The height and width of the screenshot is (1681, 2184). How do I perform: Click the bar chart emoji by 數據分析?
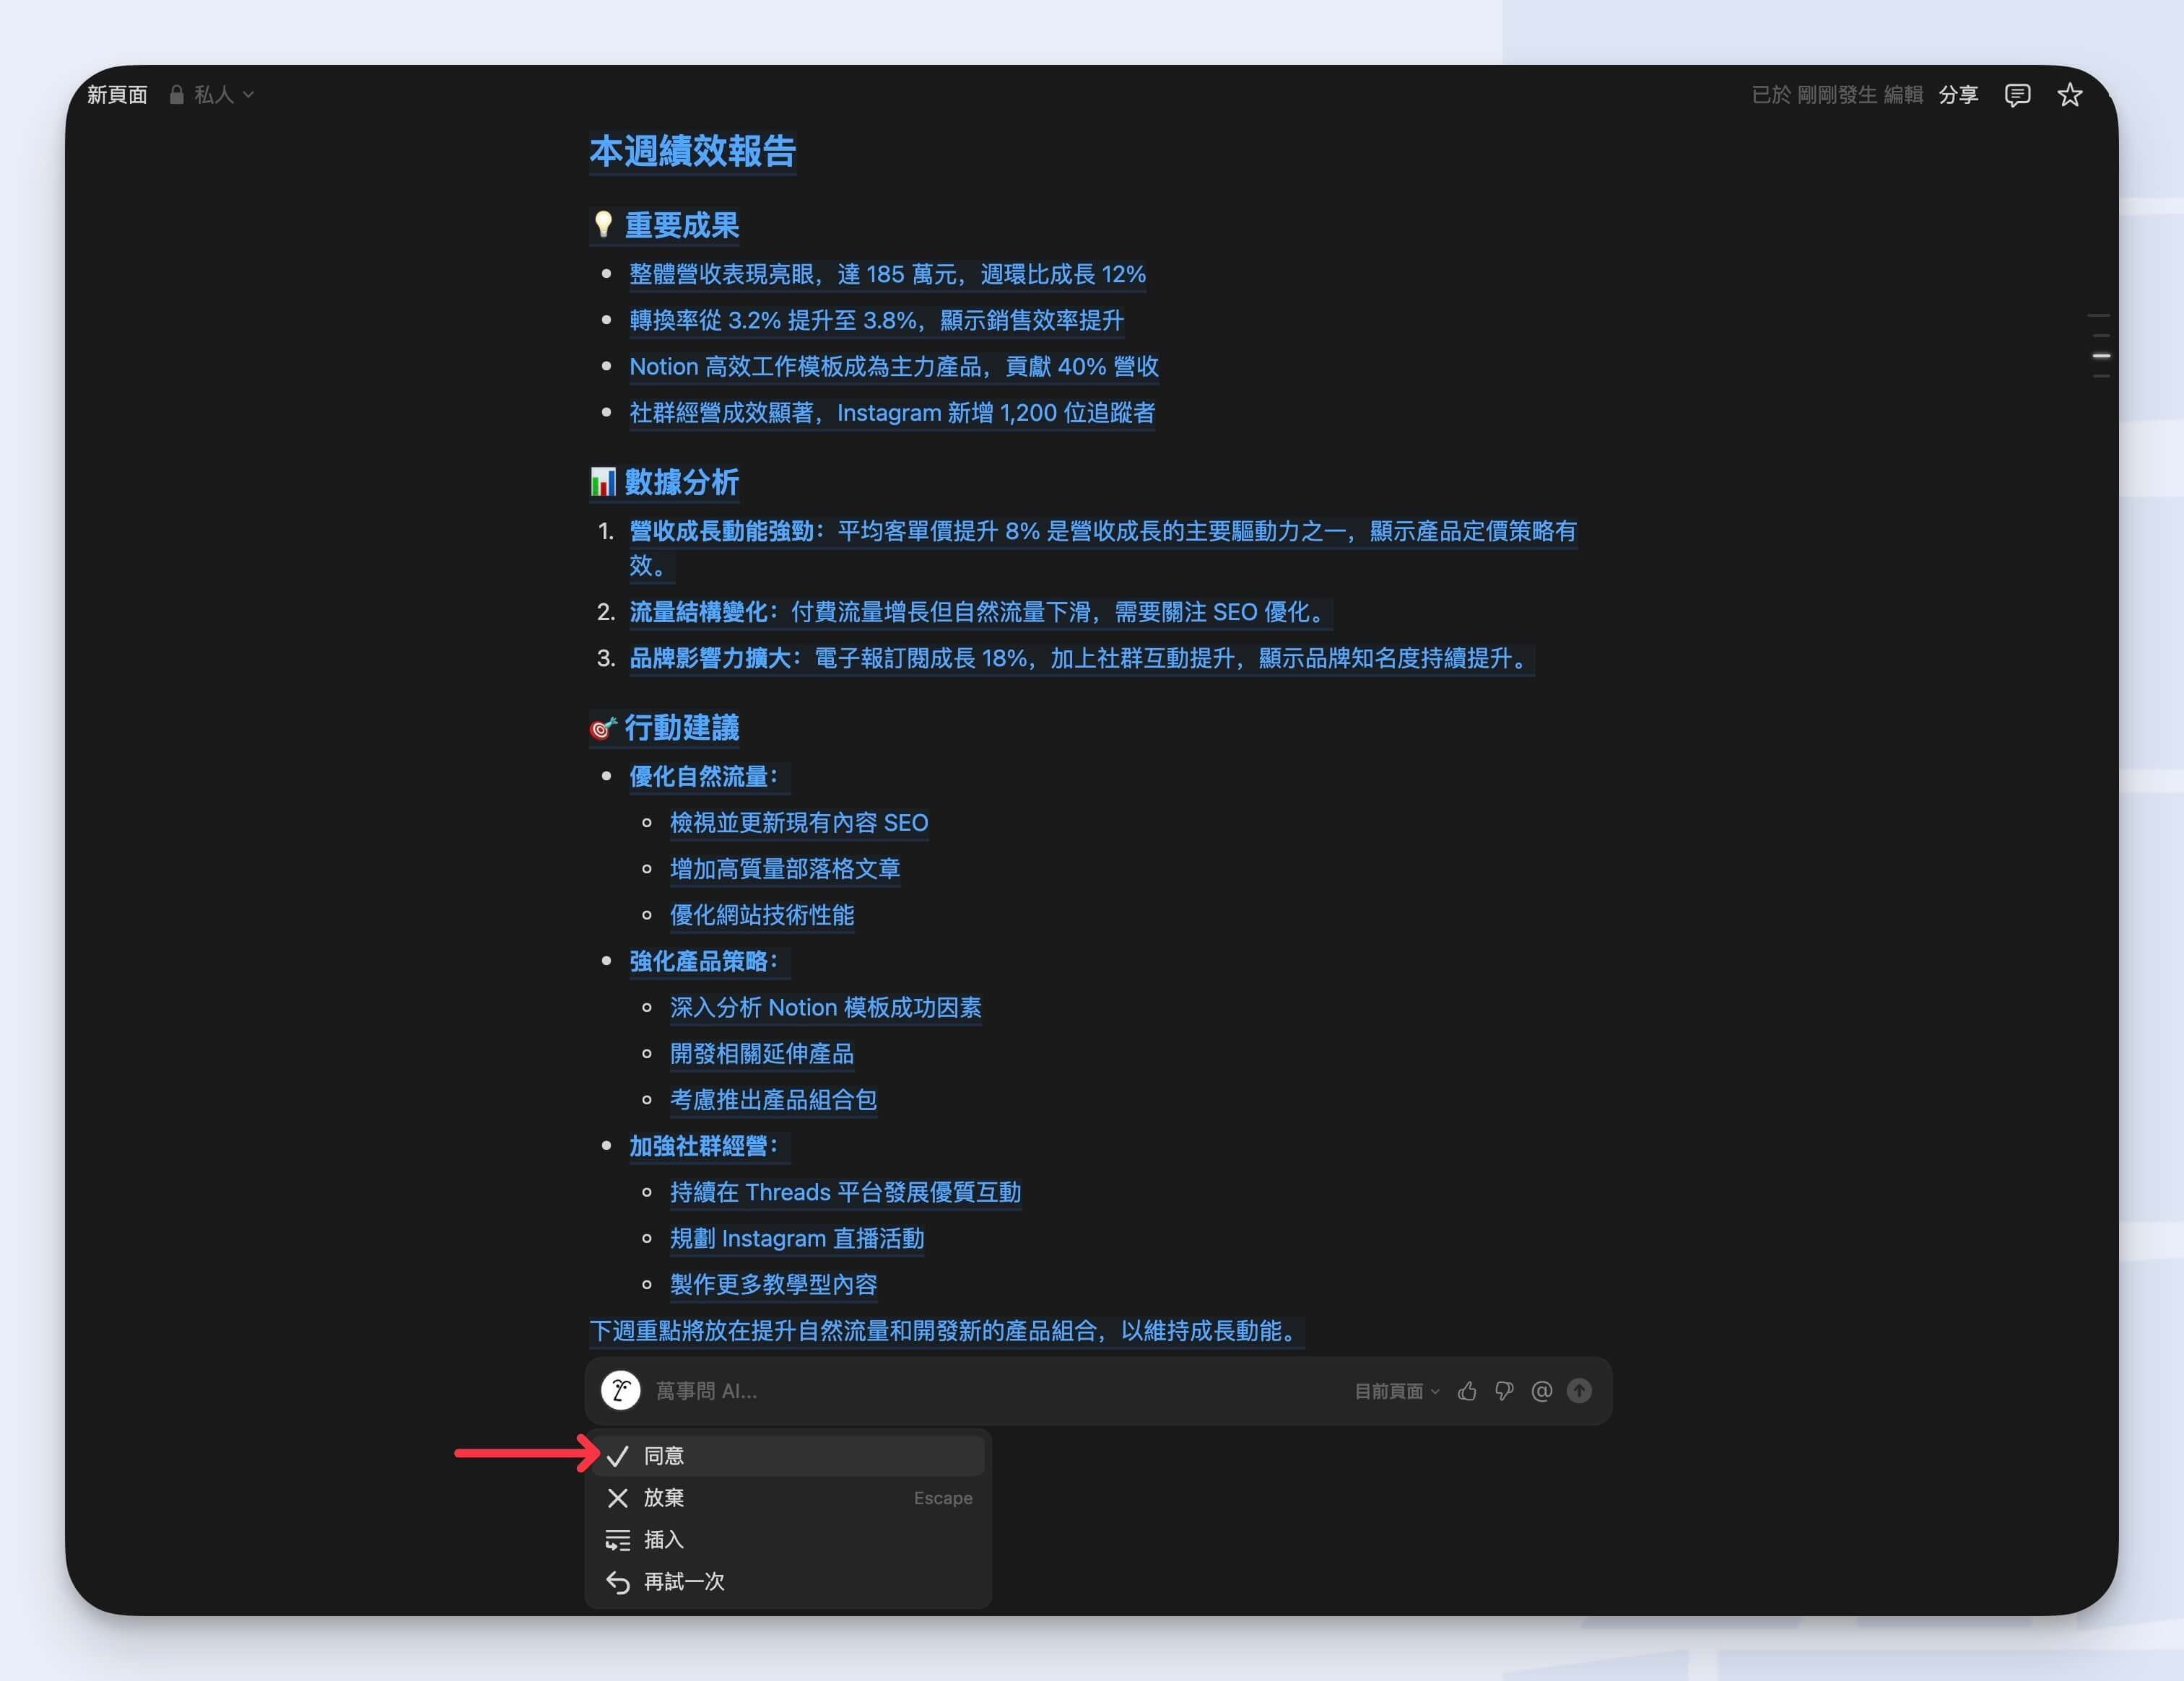[603, 482]
